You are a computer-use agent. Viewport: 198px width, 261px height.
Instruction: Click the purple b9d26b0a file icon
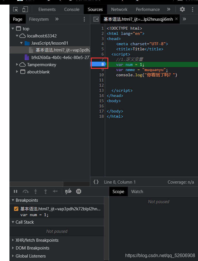click(27, 58)
